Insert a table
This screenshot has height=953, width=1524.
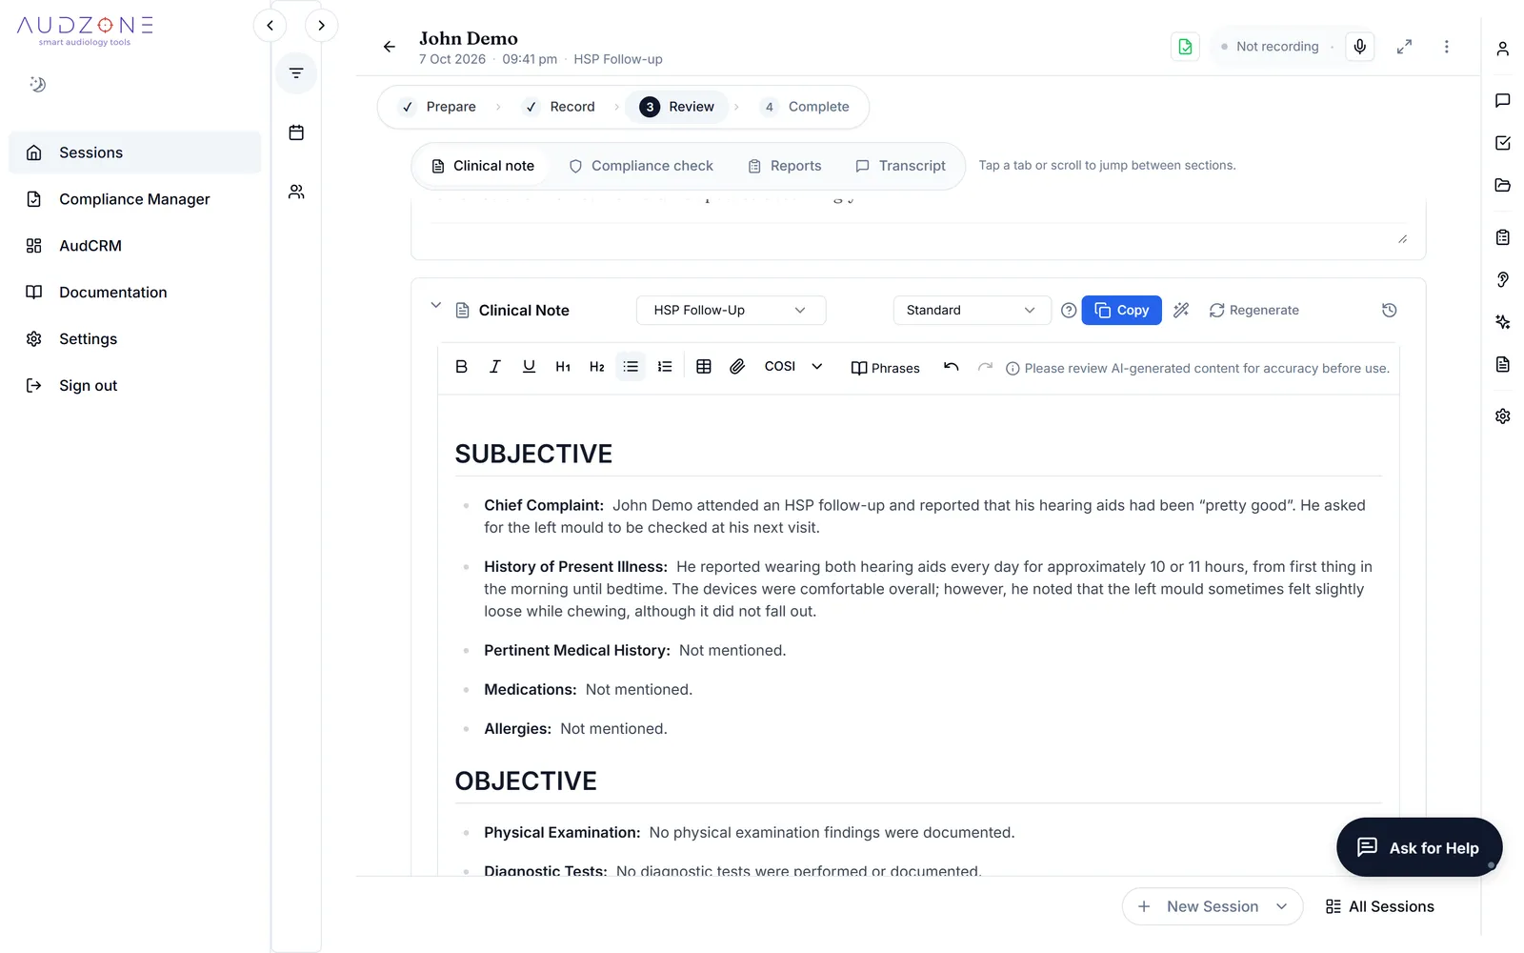coord(704,367)
